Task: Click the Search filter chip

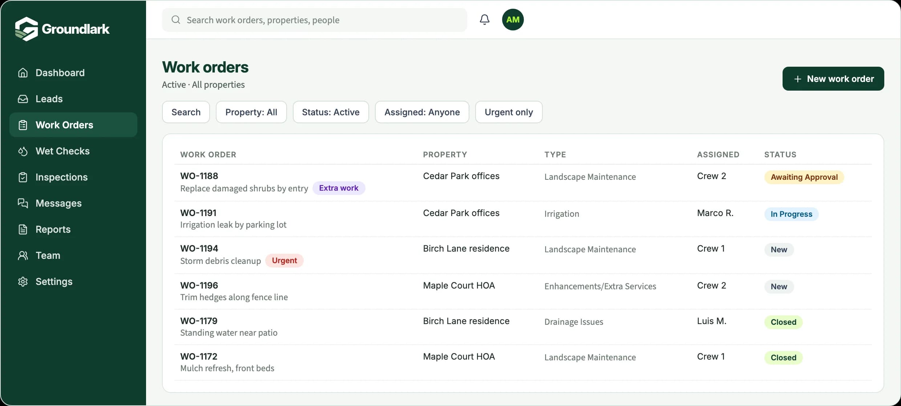Action: pyautogui.click(x=186, y=112)
